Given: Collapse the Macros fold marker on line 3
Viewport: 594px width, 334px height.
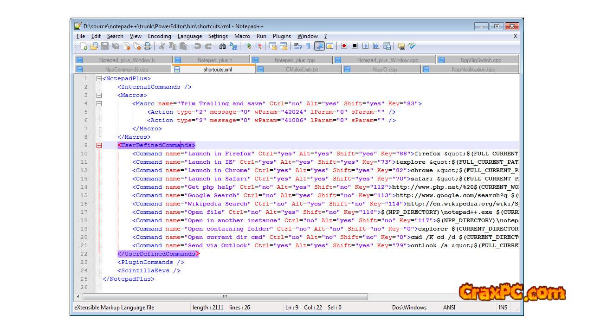Looking at the screenshot, I should point(99,96).
